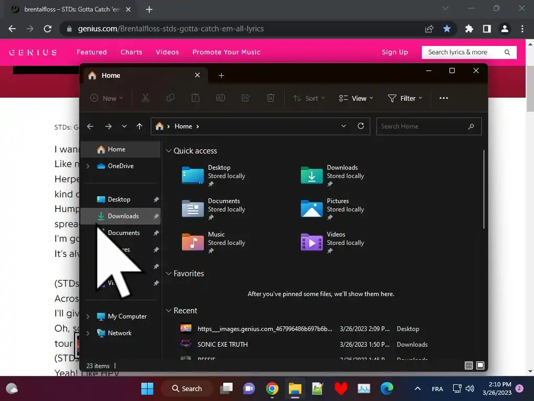Open the Music folder in Quick access
534x401 pixels.
tap(213, 242)
